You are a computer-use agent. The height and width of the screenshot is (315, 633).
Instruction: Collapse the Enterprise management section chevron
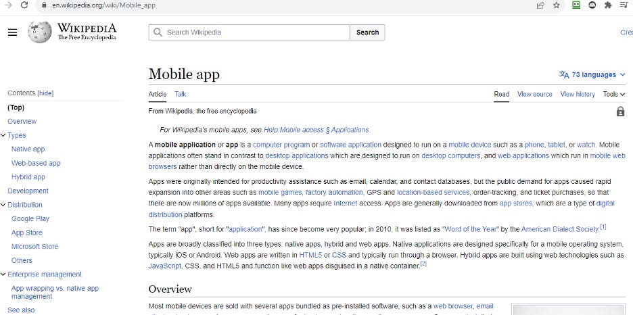point(3,274)
